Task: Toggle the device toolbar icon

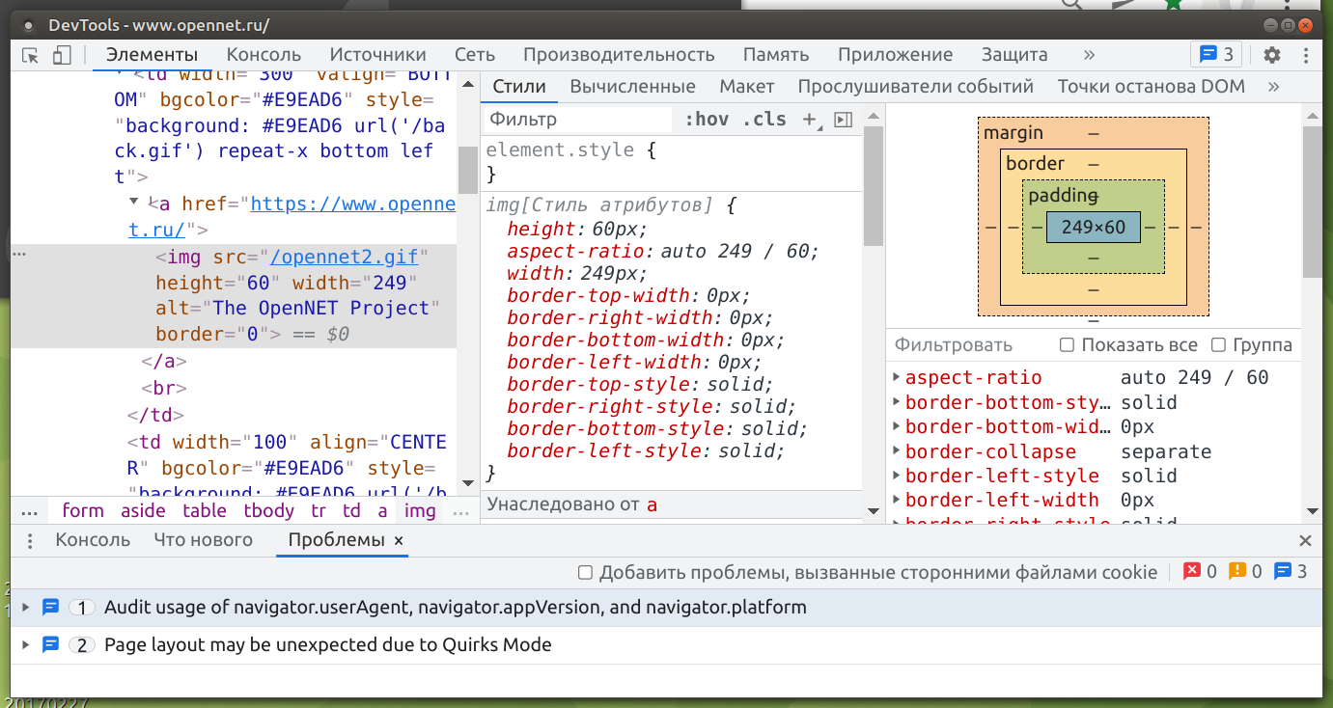Action: coord(62,55)
